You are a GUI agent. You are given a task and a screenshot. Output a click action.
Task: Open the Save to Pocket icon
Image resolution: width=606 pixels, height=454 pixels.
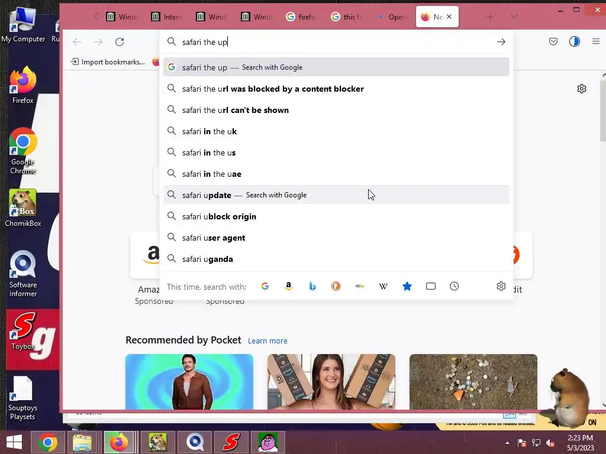(x=553, y=41)
